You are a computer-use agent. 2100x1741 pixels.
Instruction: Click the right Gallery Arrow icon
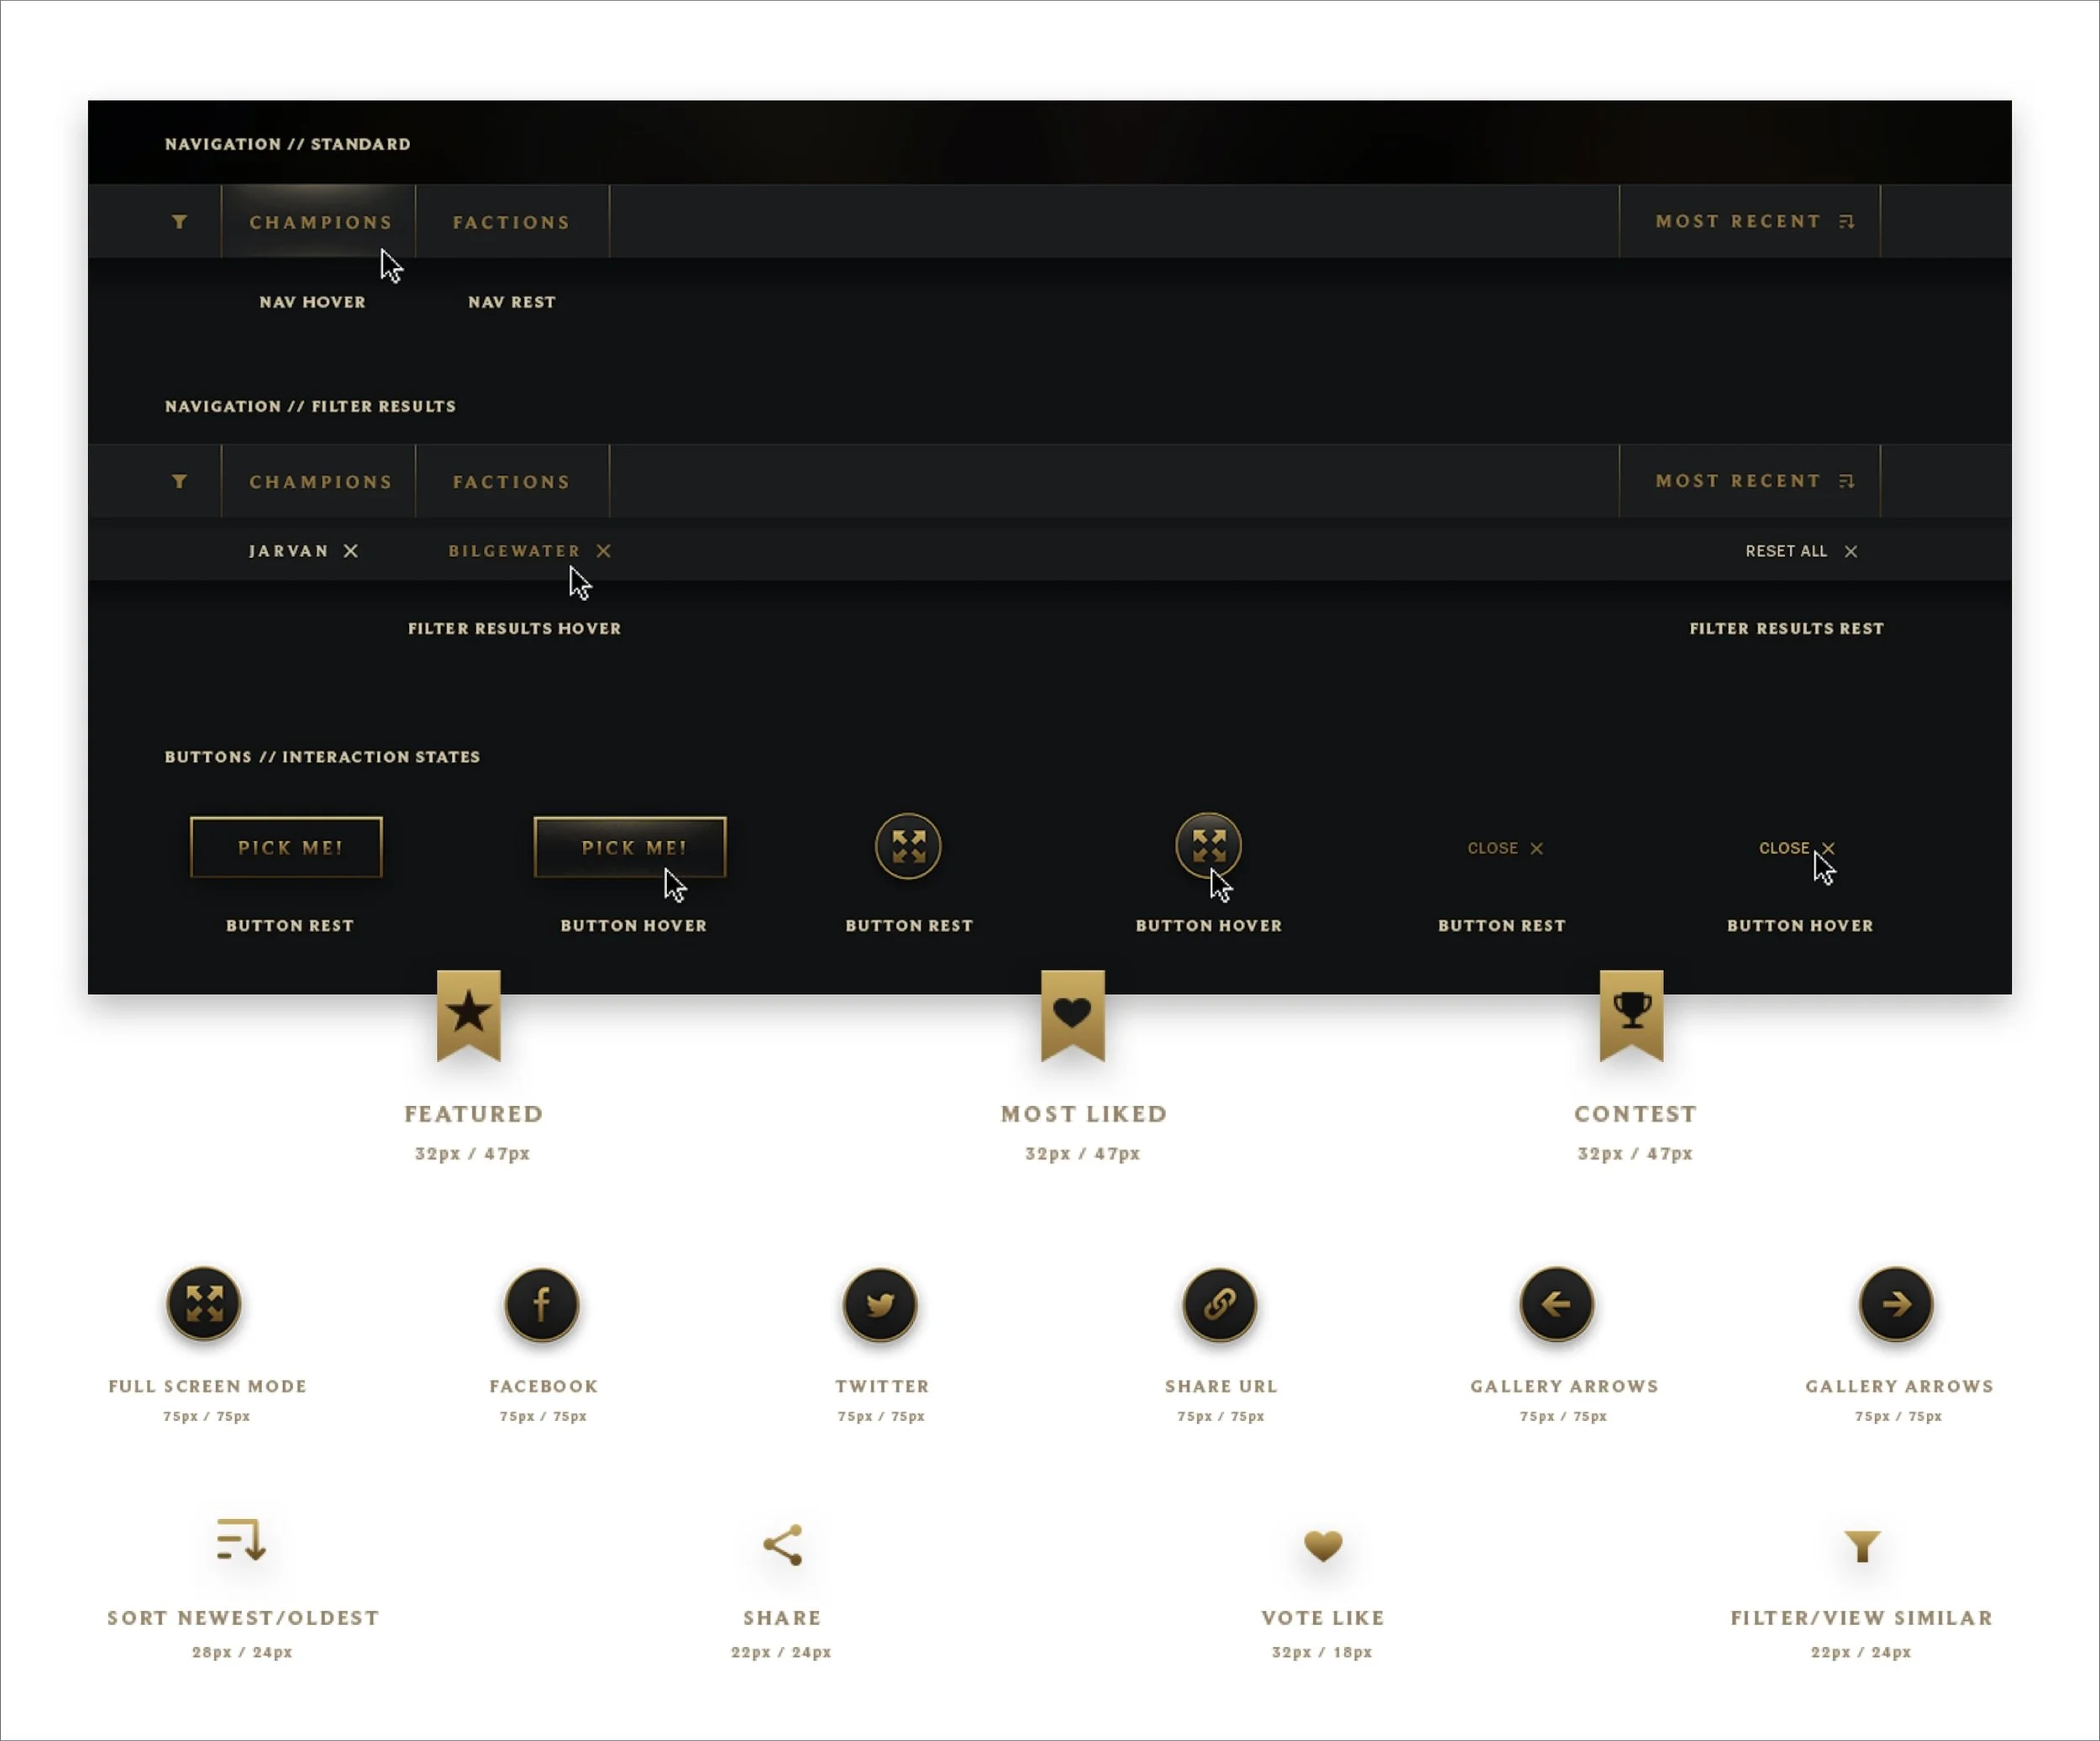[x=1896, y=1305]
